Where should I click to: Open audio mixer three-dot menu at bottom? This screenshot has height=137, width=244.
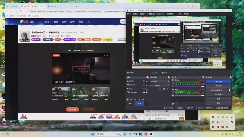[177, 104]
